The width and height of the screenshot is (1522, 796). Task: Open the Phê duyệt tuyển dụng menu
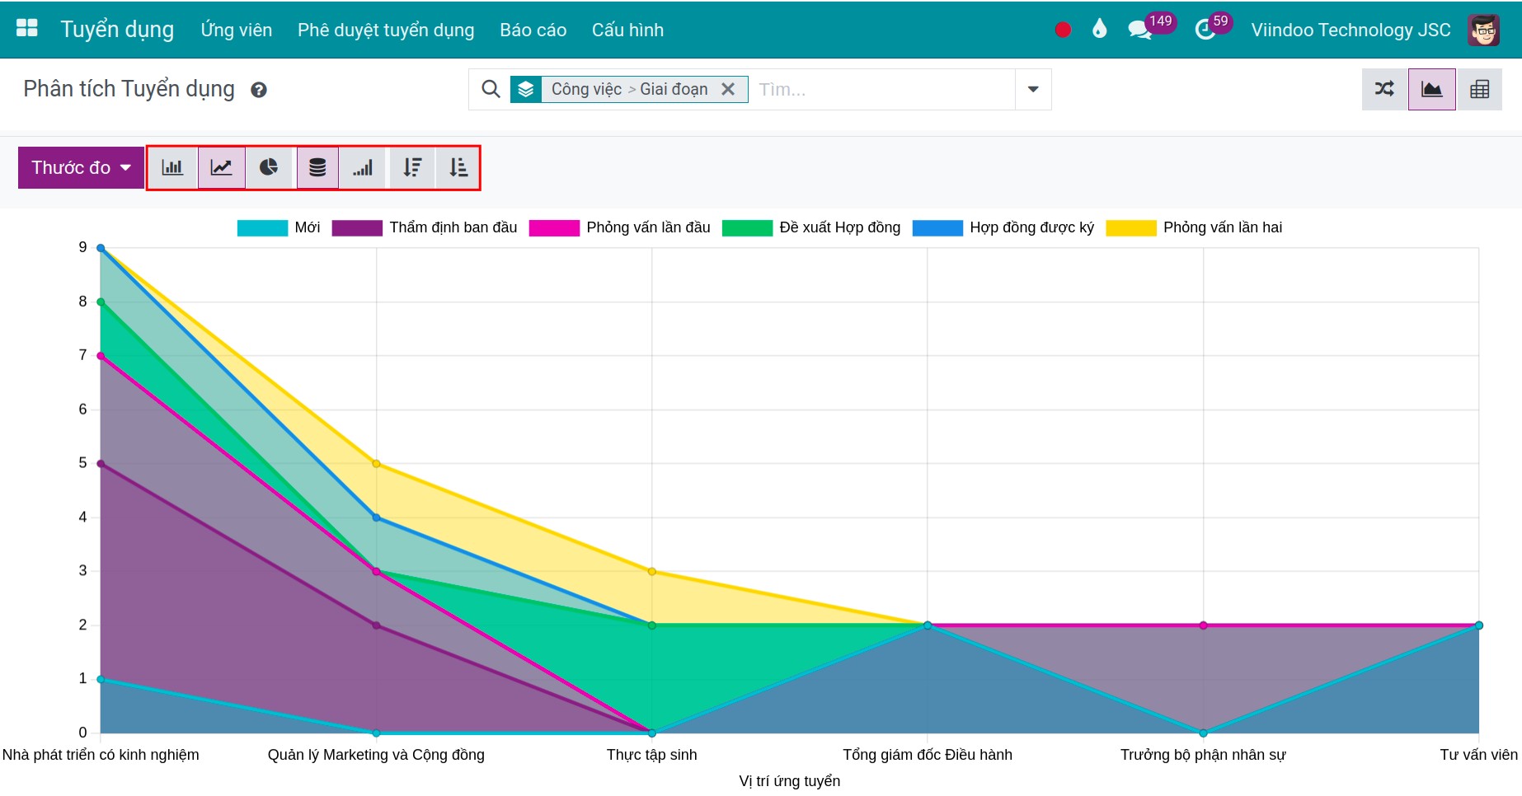[386, 30]
